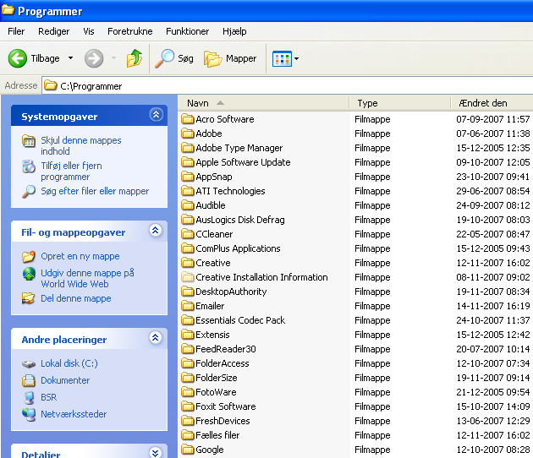Open the Foretrukne menu
Image resolution: width=533 pixels, height=458 pixels.
click(129, 31)
